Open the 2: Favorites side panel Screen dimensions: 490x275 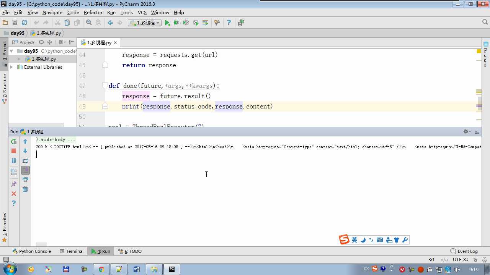point(5,228)
